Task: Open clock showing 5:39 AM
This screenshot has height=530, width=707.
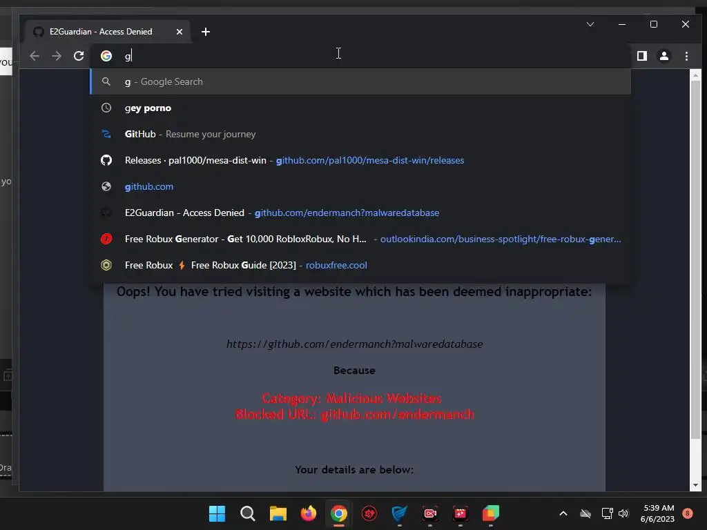Action: pyautogui.click(x=657, y=513)
